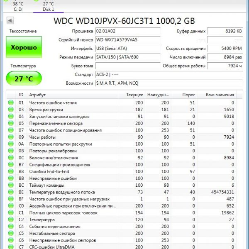This screenshot has width=249, height=249.
Task: Click status icon for Включения/отключения row
Action: point(11,158)
